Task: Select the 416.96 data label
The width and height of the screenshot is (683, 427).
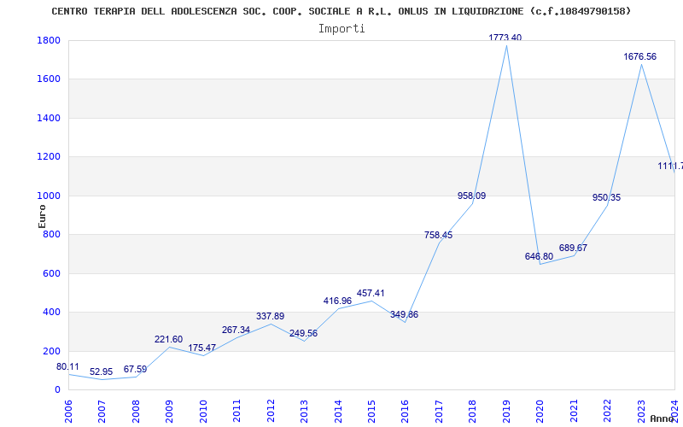Action: (337, 301)
